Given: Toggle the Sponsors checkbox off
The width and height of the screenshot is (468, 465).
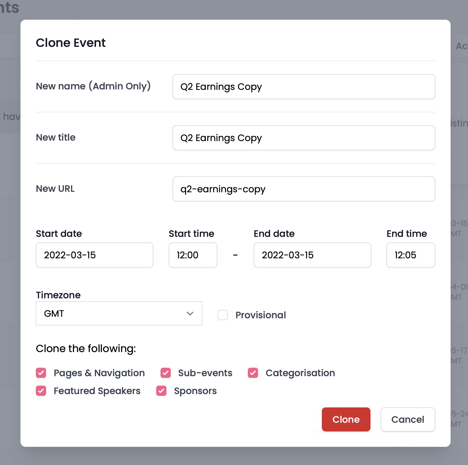Looking at the screenshot, I should point(161,391).
